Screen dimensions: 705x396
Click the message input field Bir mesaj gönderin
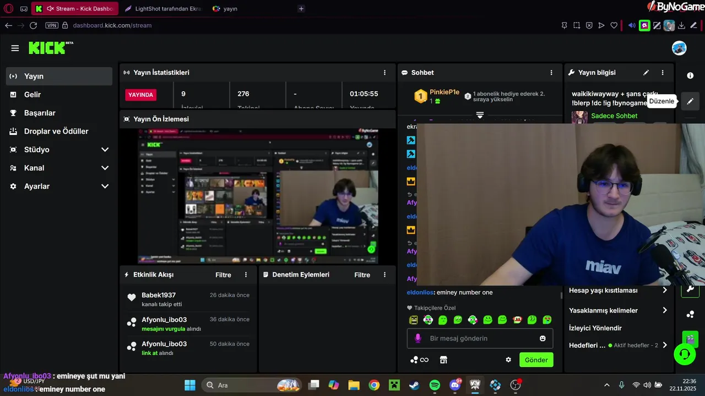click(x=480, y=338)
